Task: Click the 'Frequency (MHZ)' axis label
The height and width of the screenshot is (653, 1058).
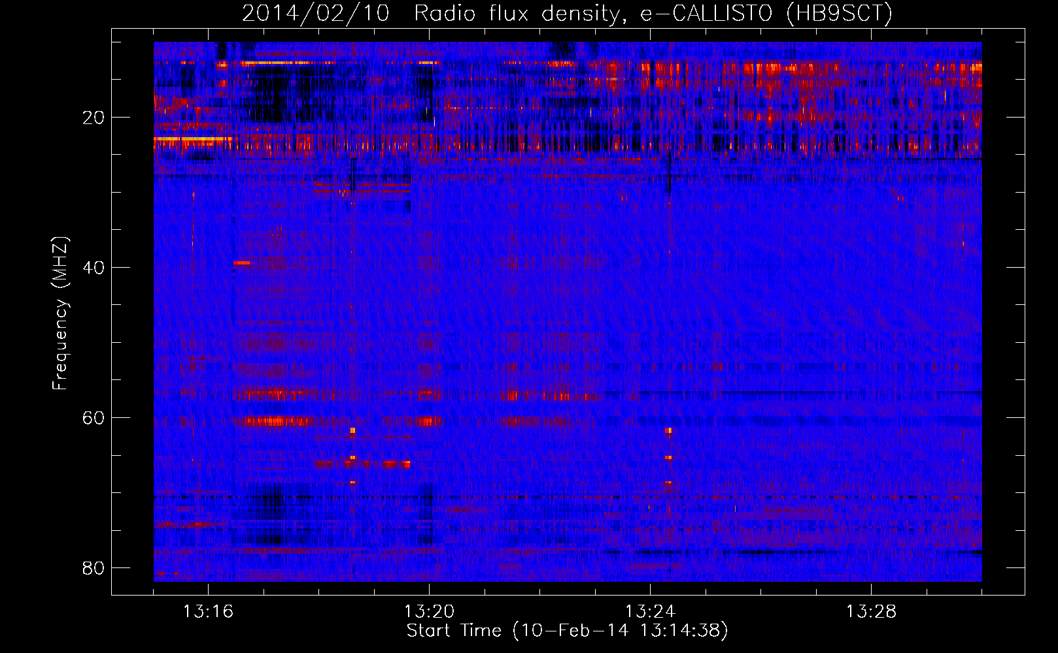Action: (60, 313)
